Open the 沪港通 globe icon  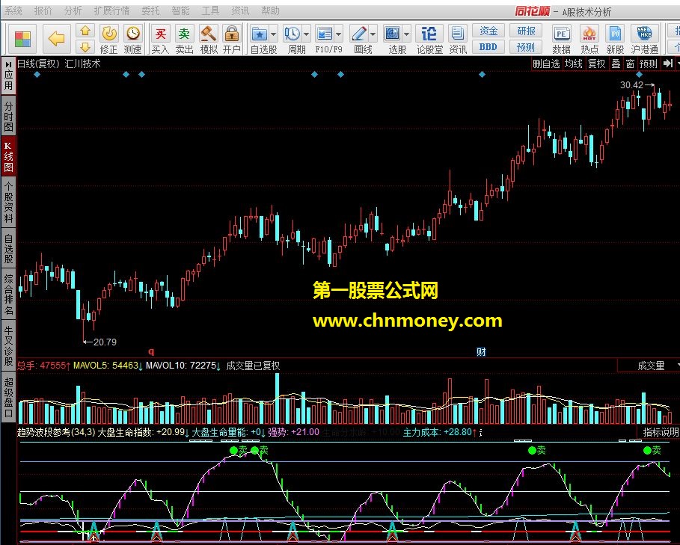644,40
